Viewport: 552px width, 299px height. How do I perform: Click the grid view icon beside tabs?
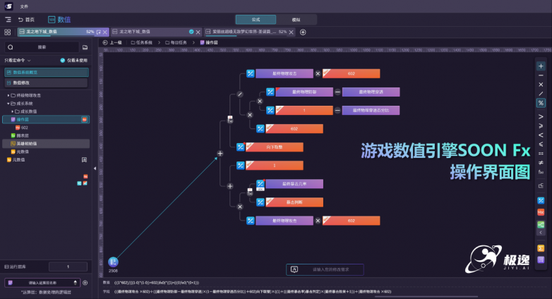tap(7, 32)
